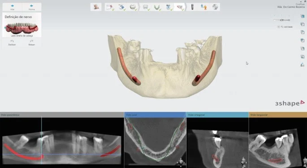Screen dimensions: 307x168
Task: Click the orientation widget in axial view
Action: click(181, 162)
